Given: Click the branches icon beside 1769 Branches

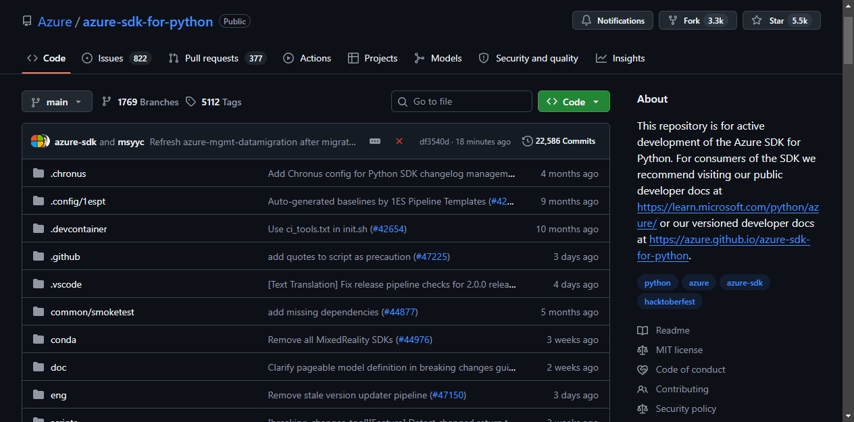Looking at the screenshot, I should tap(107, 102).
